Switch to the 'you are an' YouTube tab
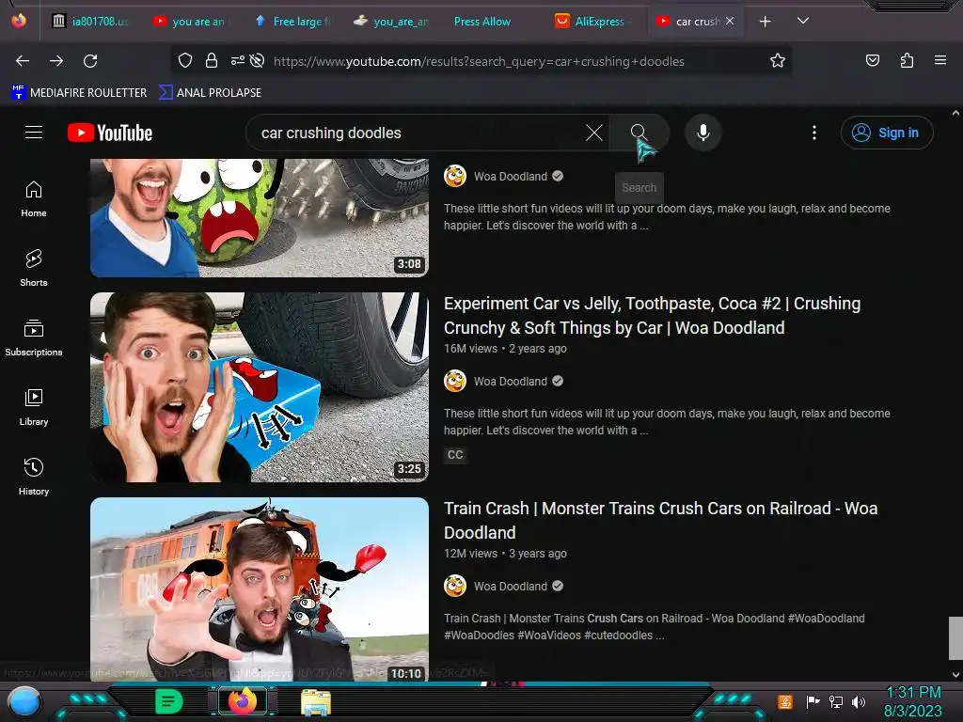The image size is (963, 722). click(x=190, y=22)
